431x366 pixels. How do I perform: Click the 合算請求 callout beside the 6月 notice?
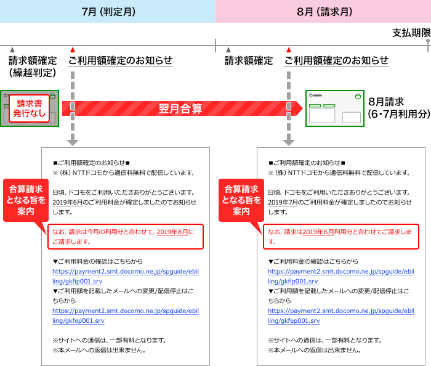[x=25, y=200]
